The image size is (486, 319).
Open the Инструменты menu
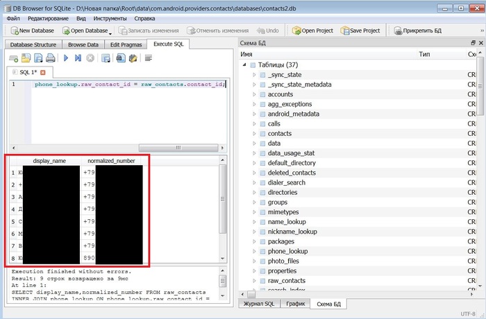coord(110,18)
